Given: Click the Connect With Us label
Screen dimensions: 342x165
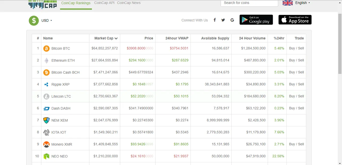Looking at the screenshot, I should pyautogui.click(x=195, y=20).
